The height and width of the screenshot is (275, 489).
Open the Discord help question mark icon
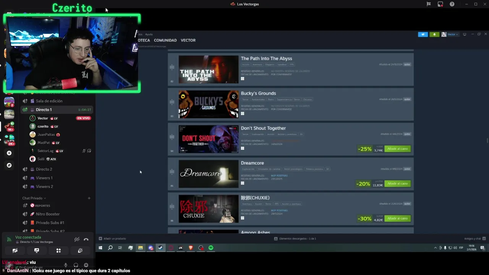(452, 4)
